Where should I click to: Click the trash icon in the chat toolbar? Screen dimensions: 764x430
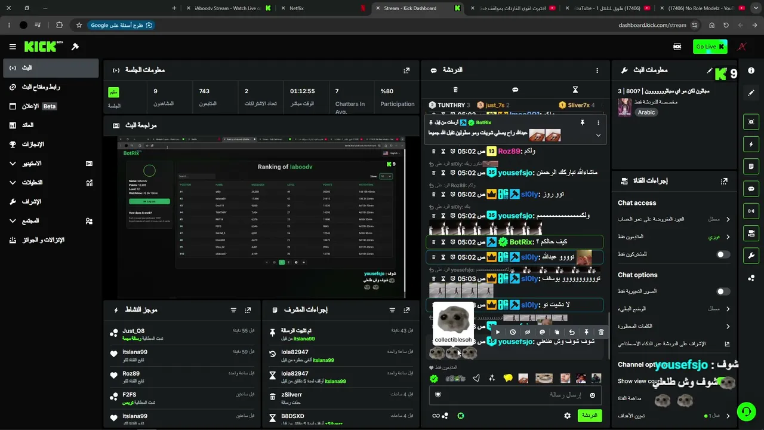pos(455,90)
